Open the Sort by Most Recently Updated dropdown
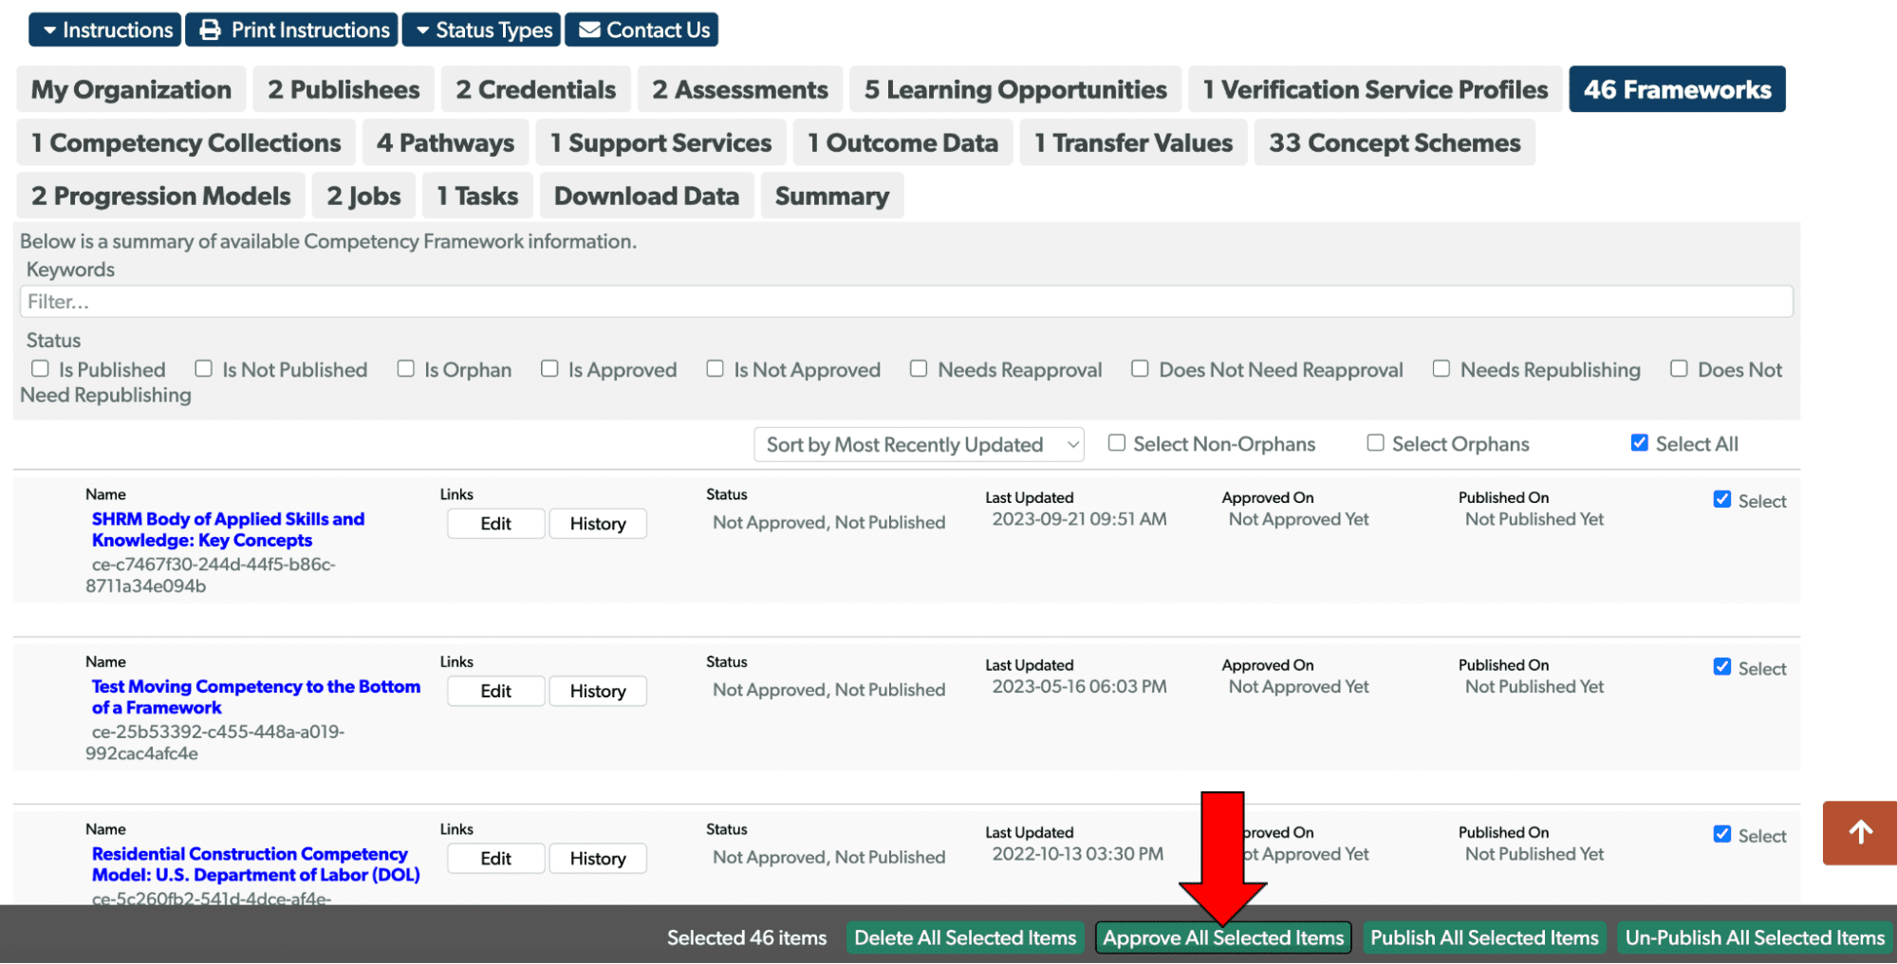The width and height of the screenshot is (1897, 964). coord(917,443)
